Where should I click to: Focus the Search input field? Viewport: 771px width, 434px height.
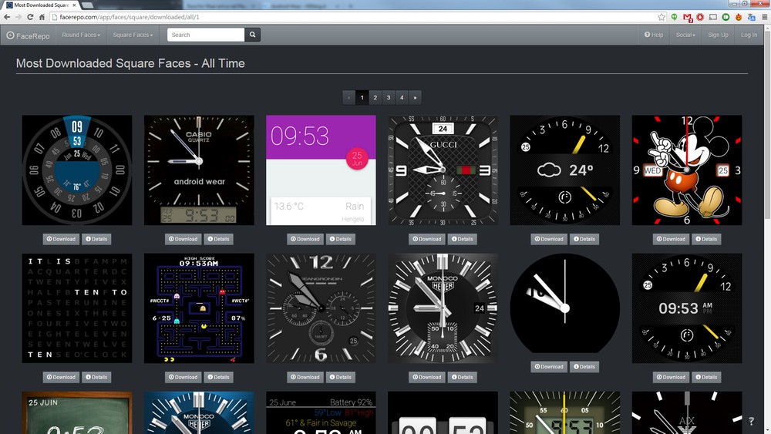(206, 35)
